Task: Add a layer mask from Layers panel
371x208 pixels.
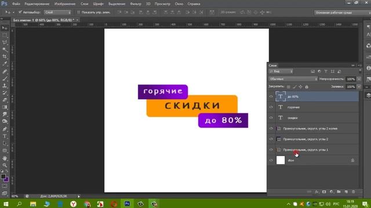Action: coord(324,192)
